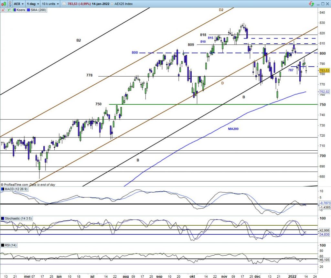Click the yellow 783,53 current price tag

pos(324,70)
